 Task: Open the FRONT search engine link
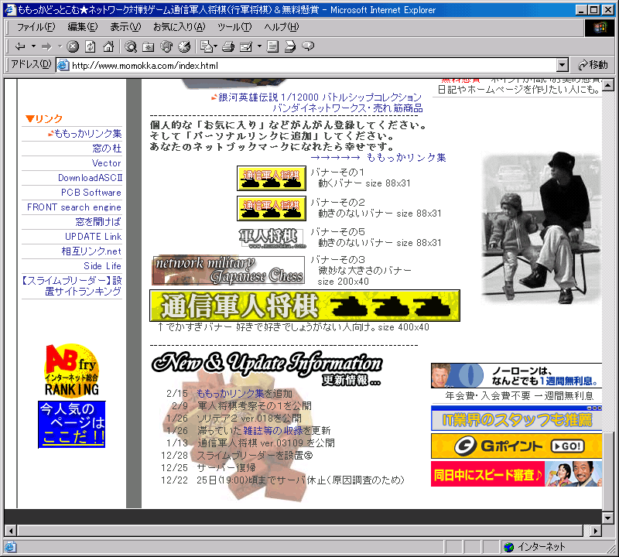(74, 207)
